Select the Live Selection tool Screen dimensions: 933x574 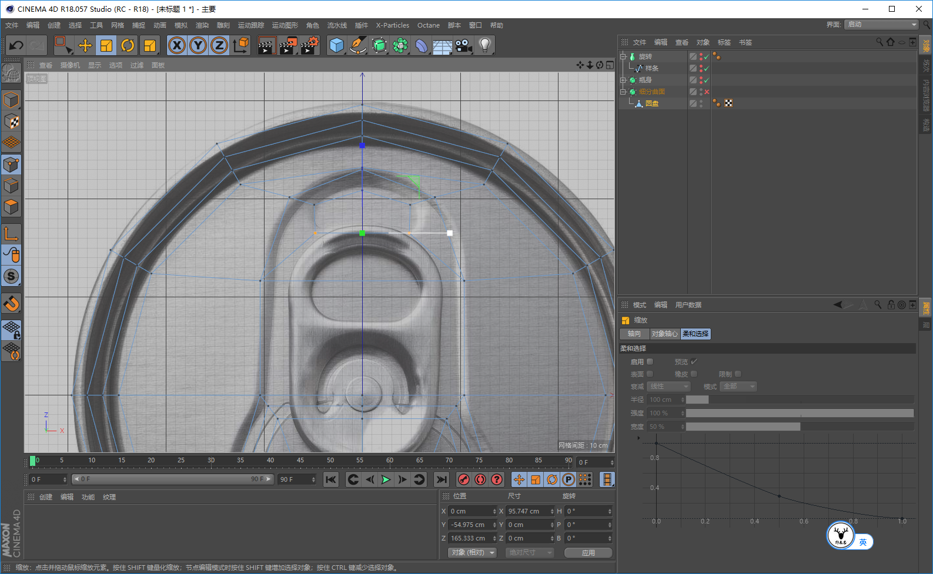pos(63,45)
